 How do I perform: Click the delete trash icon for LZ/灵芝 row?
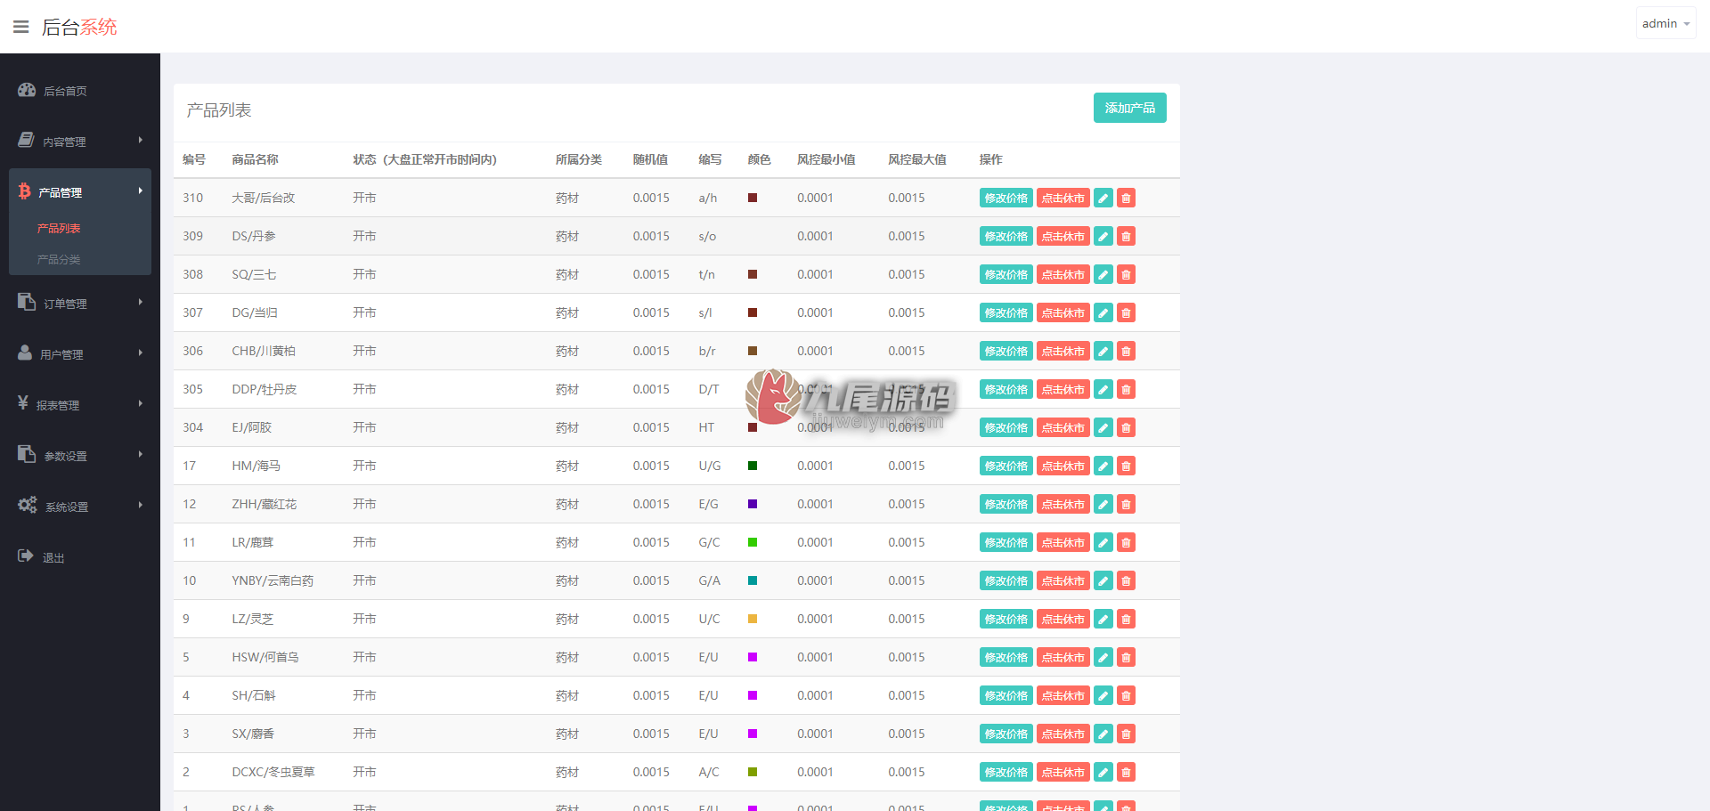coord(1126,619)
